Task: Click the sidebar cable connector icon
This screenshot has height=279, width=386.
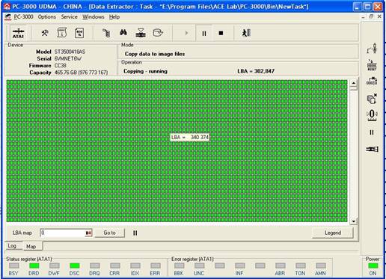Action: [372, 149]
